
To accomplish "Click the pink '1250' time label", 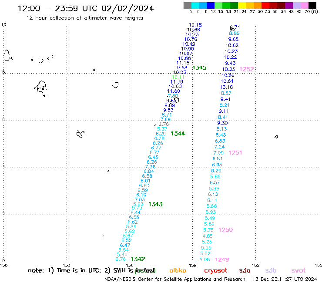I will pos(226,230).
